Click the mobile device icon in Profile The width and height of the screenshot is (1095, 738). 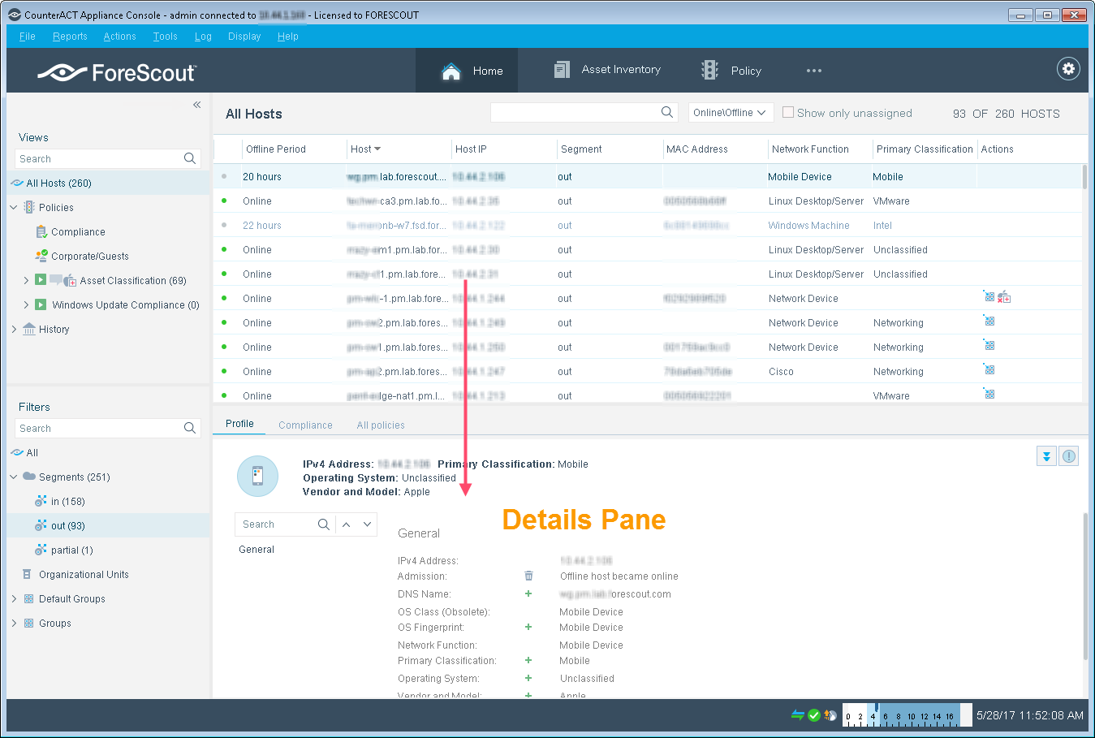(257, 476)
